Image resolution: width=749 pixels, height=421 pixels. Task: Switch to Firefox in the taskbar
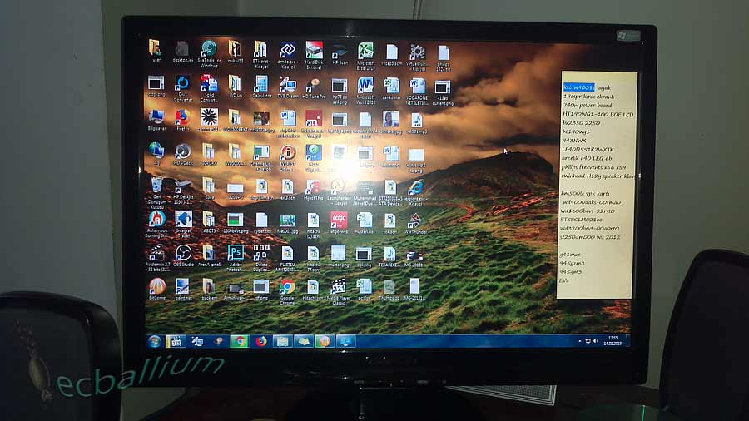coord(260,341)
